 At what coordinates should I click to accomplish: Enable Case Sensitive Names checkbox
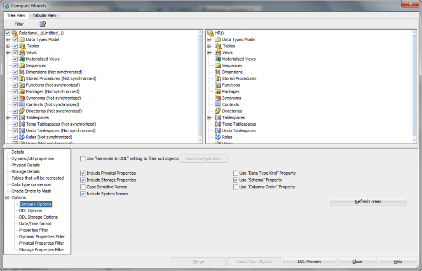click(x=83, y=187)
